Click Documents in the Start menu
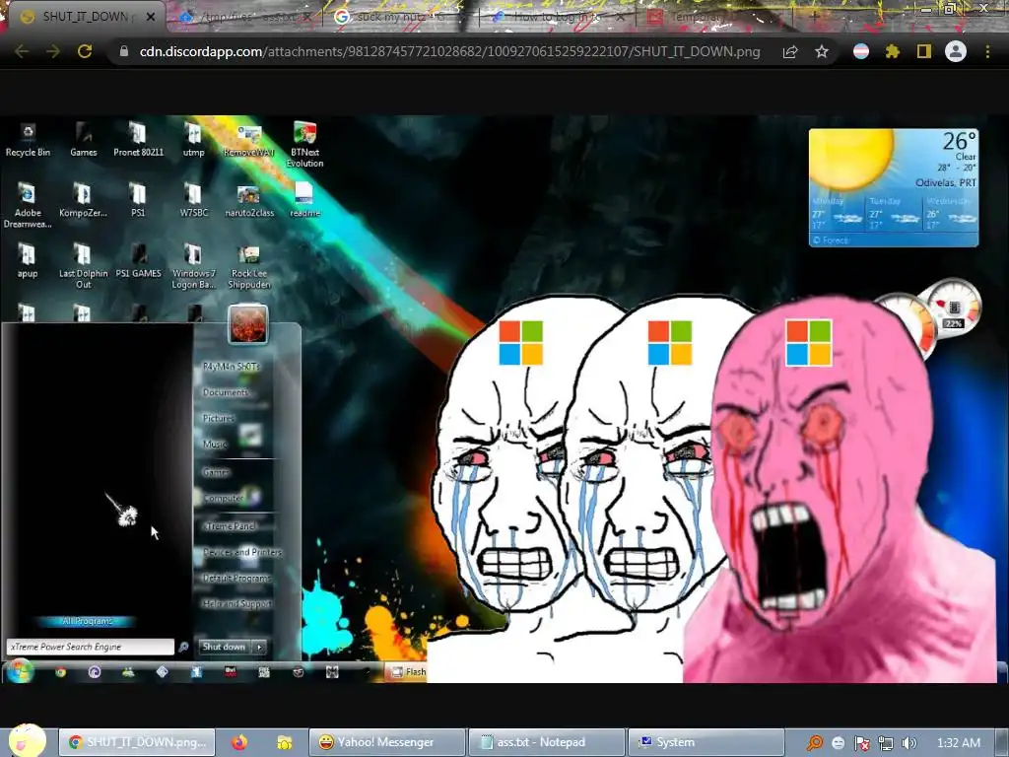This screenshot has height=757, width=1009. click(x=226, y=392)
